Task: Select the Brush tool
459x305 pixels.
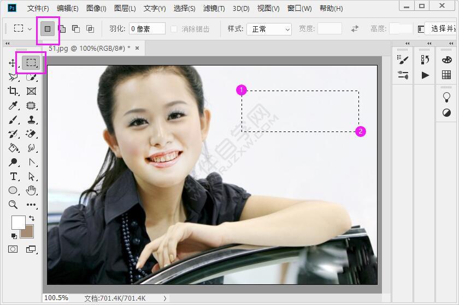Action: coord(13,119)
